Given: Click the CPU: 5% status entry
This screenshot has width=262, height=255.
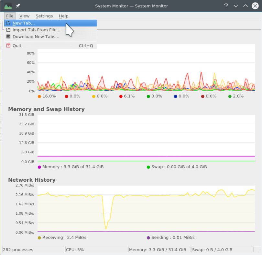Looking at the screenshot, I should coord(96,250).
